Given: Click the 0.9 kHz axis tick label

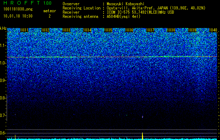Looking at the screenshot, I should click(3, 80).
